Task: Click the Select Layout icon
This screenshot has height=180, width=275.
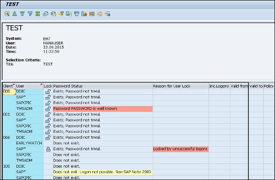Action: pos(99,14)
